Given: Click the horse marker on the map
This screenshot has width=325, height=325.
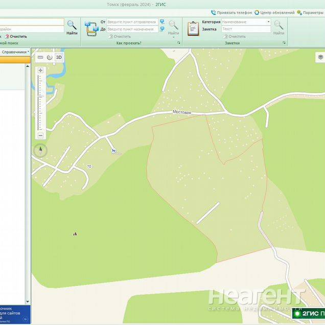Looking at the screenshot, I should [x=113, y=151].
